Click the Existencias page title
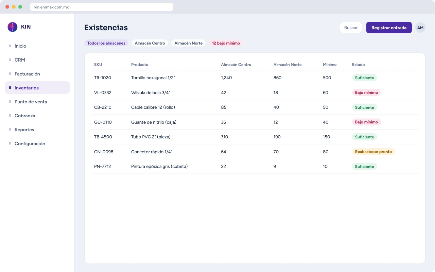This screenshot has height=272, width=435. point(106,28)
